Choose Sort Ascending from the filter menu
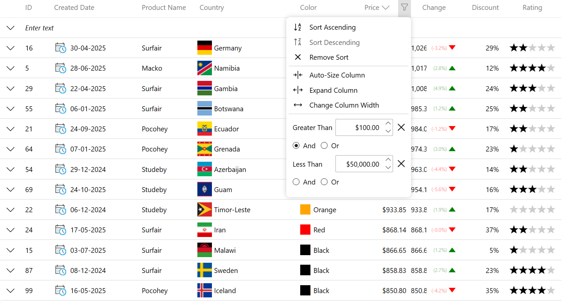Screen dimensions: 562x303 pos(332,27)
